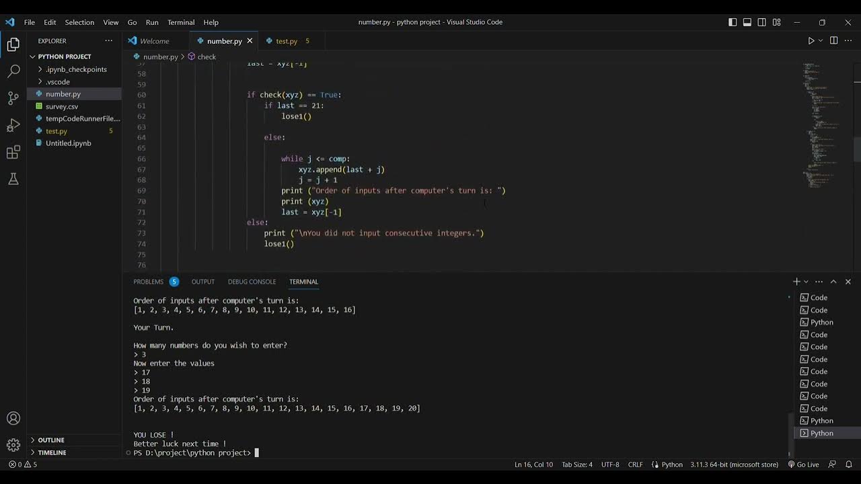Maximize the terminal panel size
The image size is (861, 484).
833,282
